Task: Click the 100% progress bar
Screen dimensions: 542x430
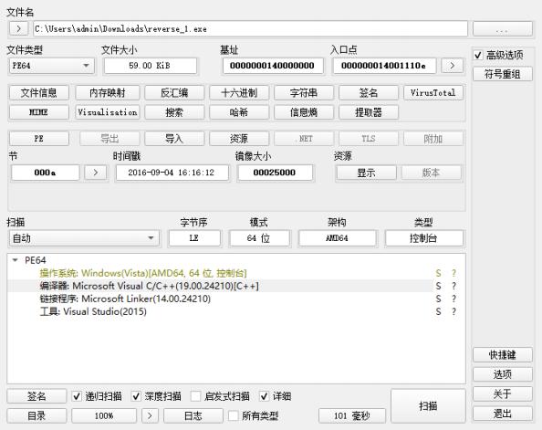Action: tap(104, 415)
